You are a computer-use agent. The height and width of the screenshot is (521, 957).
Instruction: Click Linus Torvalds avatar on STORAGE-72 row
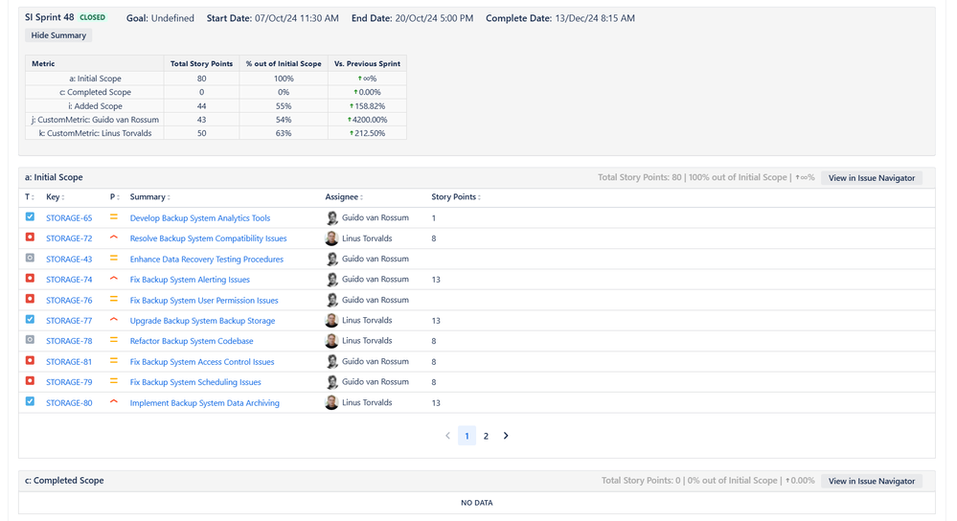[331, 238]
